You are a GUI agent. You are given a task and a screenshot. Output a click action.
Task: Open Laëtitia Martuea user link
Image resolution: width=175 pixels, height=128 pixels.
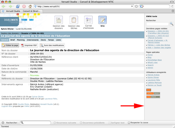click(x=154, y=83)
